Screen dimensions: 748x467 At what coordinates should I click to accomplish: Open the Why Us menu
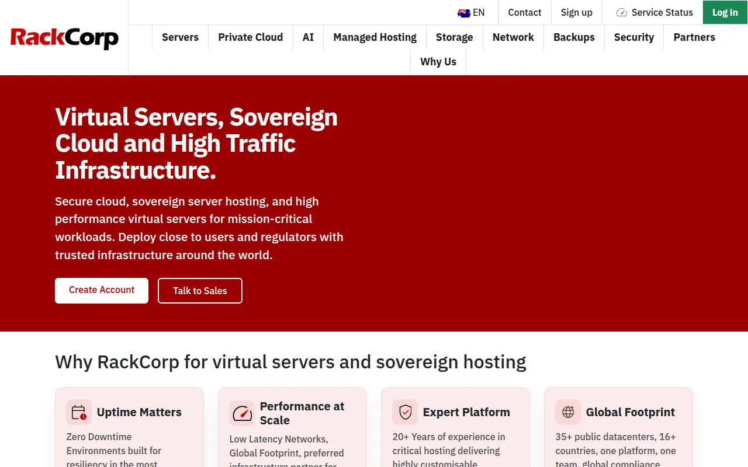tap(438, 62)
